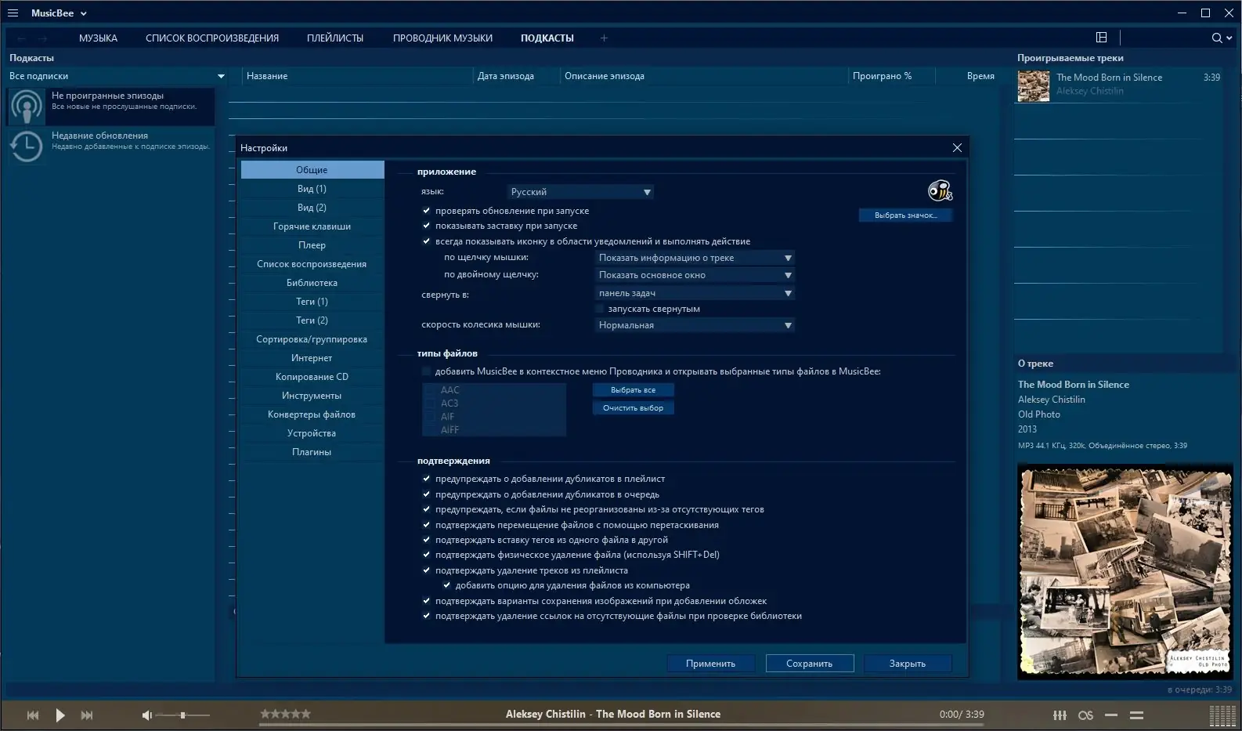1242x731 pixels.
Task: Skip to the previous track
Action: click(x=33, y=715)
